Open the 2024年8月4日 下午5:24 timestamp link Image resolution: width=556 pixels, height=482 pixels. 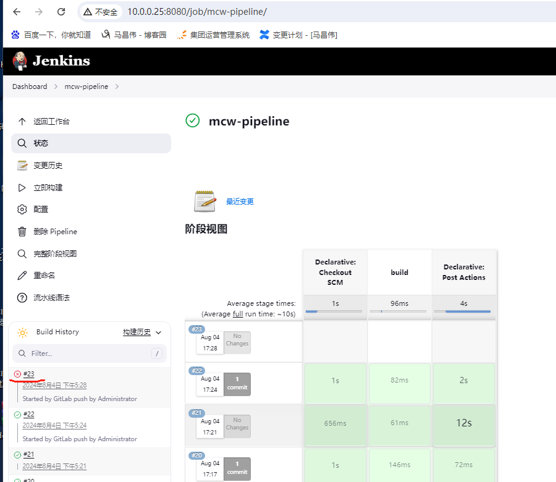(54, 425)
